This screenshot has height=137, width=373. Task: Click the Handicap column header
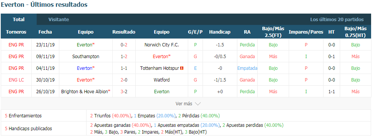tap(220, 32)
